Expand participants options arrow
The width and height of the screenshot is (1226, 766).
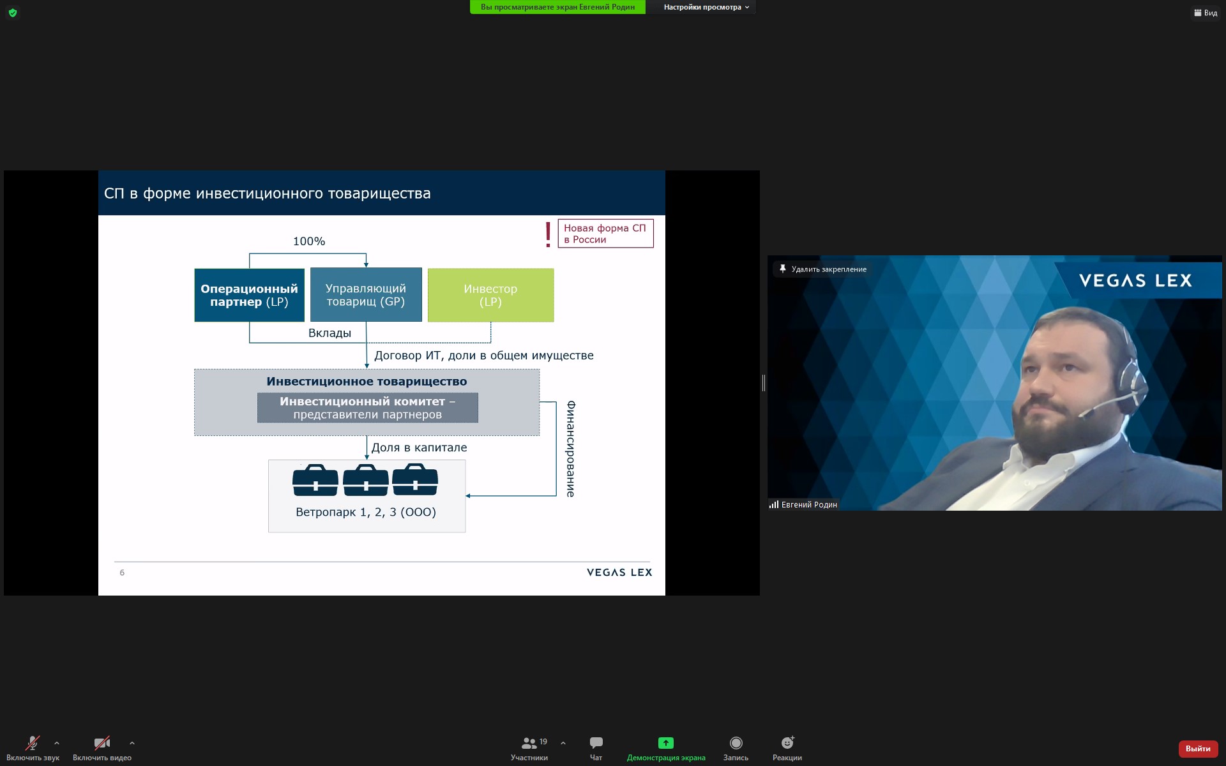[563, 743]
